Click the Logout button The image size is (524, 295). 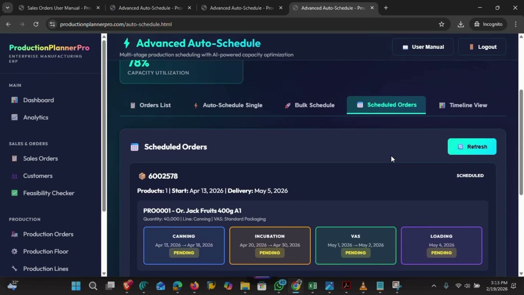[482, 47]
